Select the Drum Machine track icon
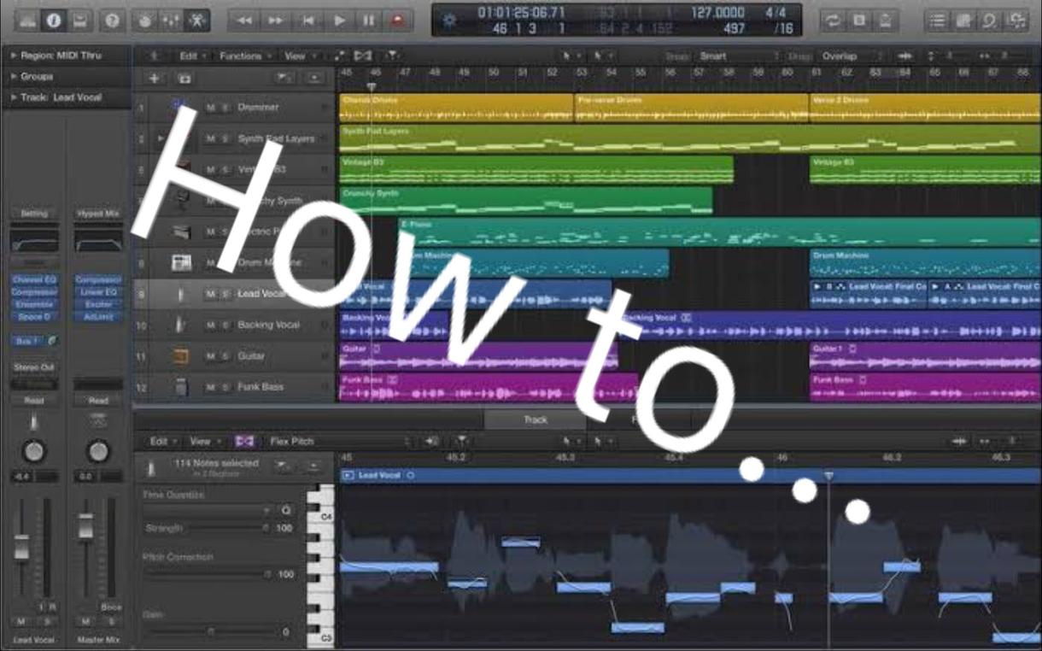Viewport: 1042px width, 651px height. 180,263
